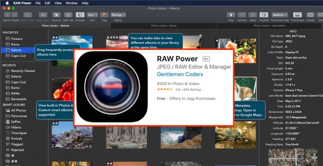Click the aerial map preview in Info
The image size is (323, 166).
(293, 157)
